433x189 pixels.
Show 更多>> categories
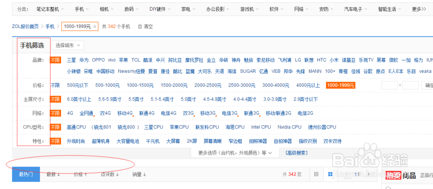(419, 9)
